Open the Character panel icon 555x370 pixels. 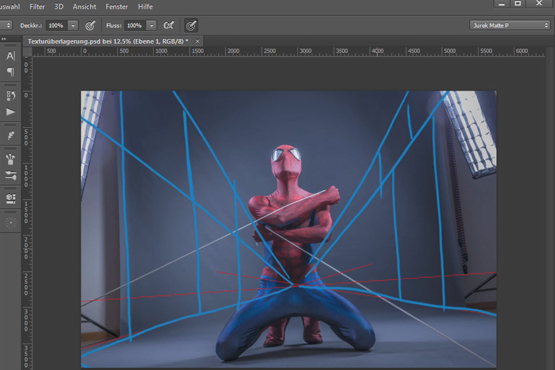click(x=11, y=56)
